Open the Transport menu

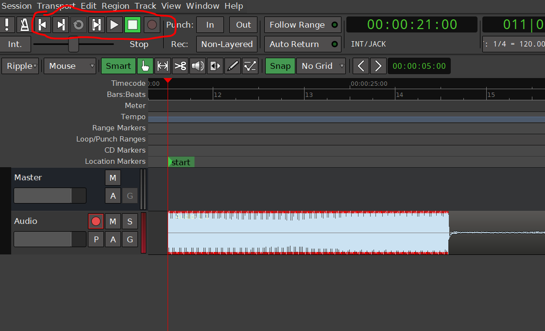[56, 6]
